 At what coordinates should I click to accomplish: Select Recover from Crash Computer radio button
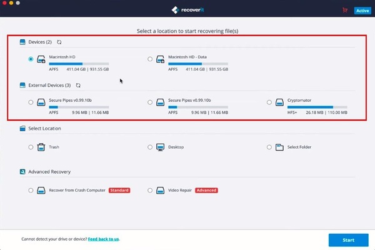(x=31, y=191)
